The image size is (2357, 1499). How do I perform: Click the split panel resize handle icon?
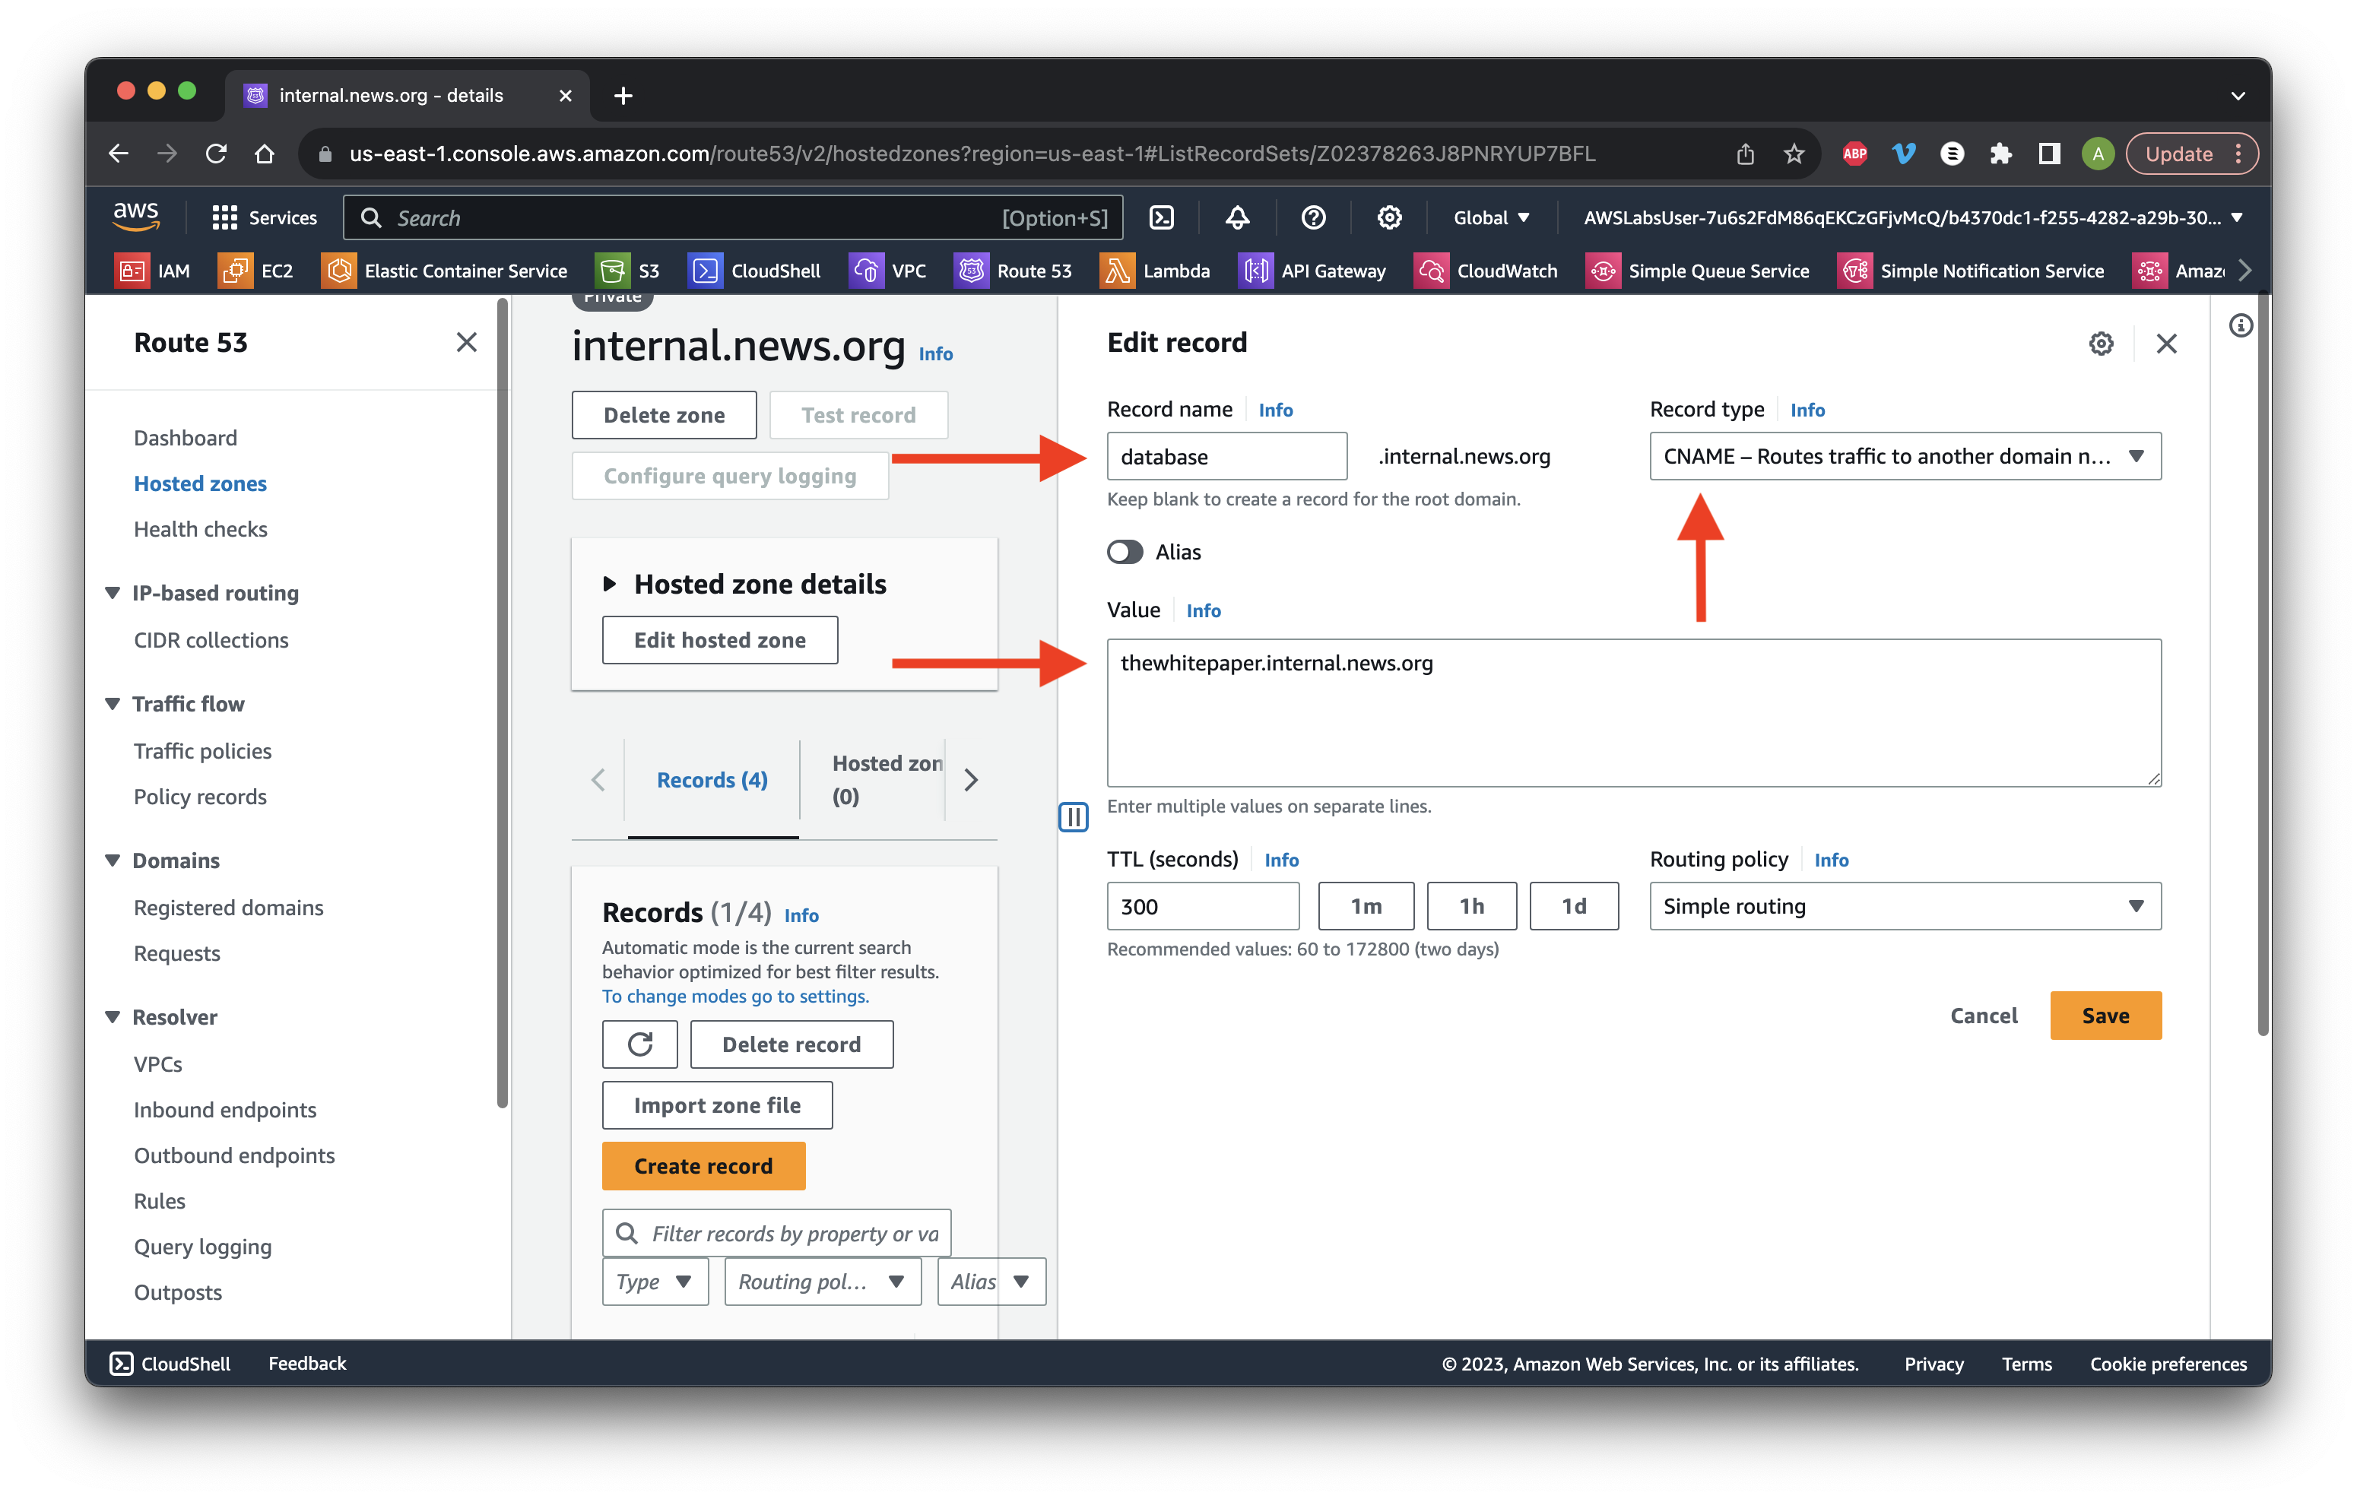coord(1073,816)
